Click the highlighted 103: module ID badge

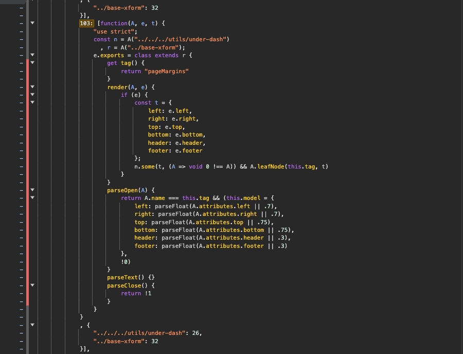click(x=86, y=23)
